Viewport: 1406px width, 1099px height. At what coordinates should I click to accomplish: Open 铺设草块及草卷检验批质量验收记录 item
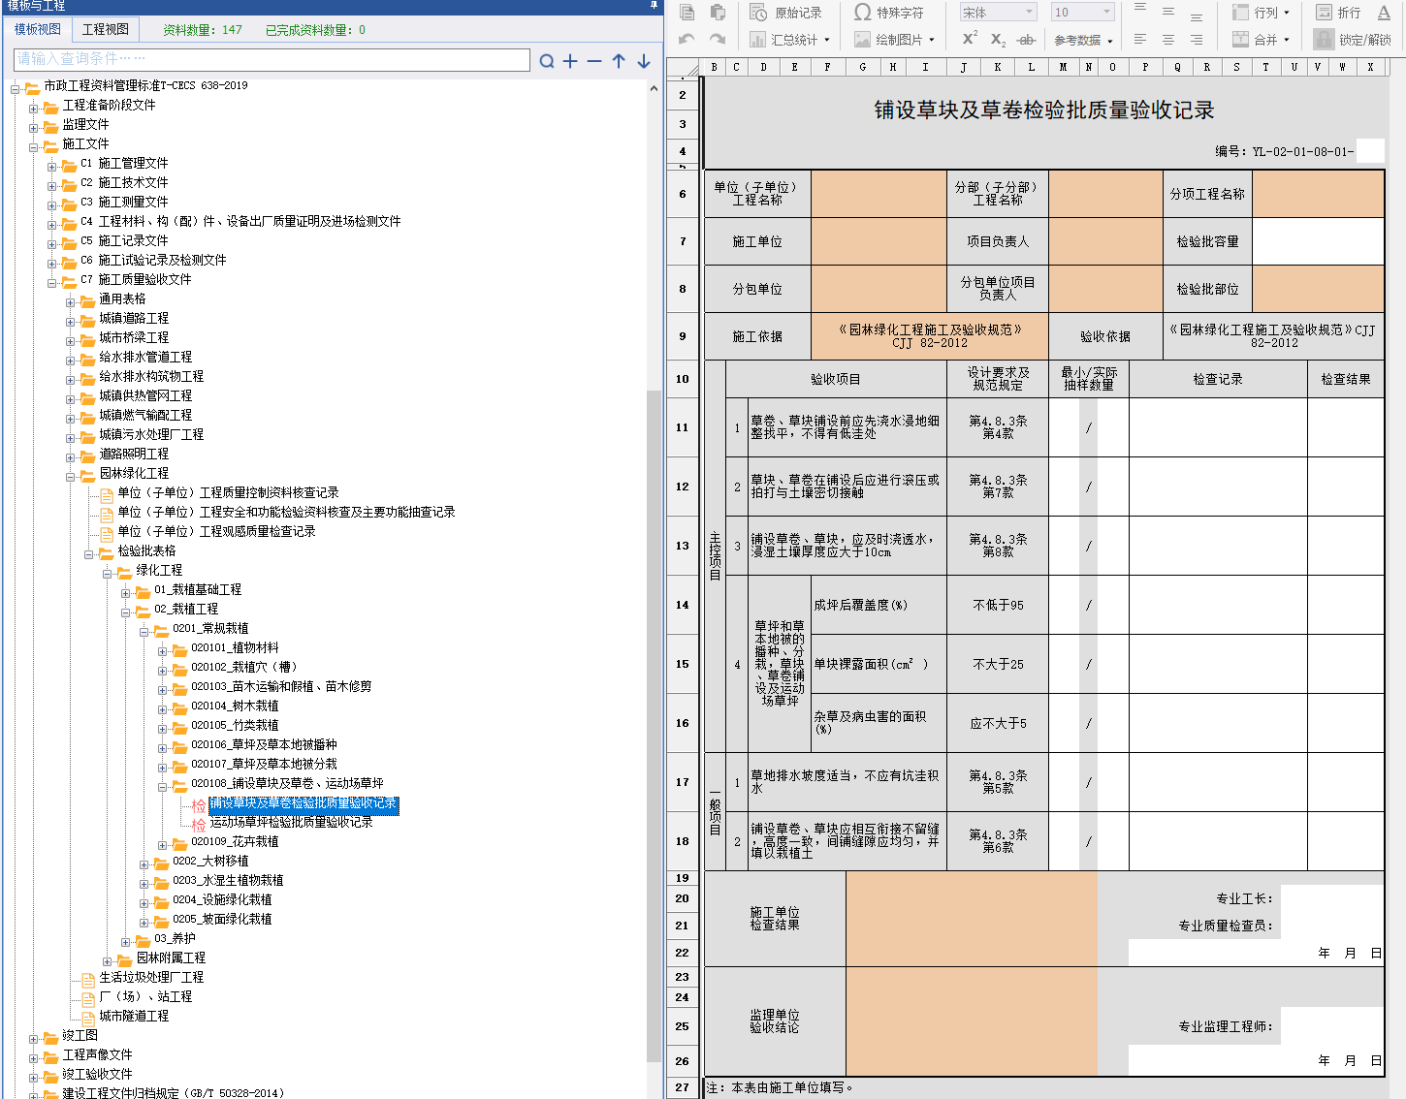pyautogui.click(x=304, y=803)
